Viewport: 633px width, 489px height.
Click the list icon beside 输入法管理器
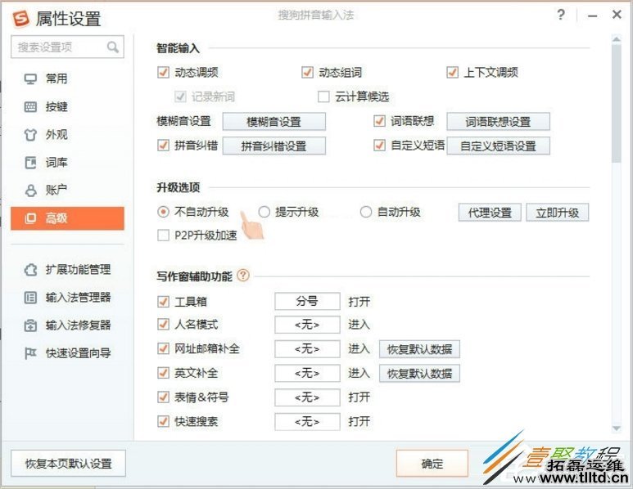30,298
